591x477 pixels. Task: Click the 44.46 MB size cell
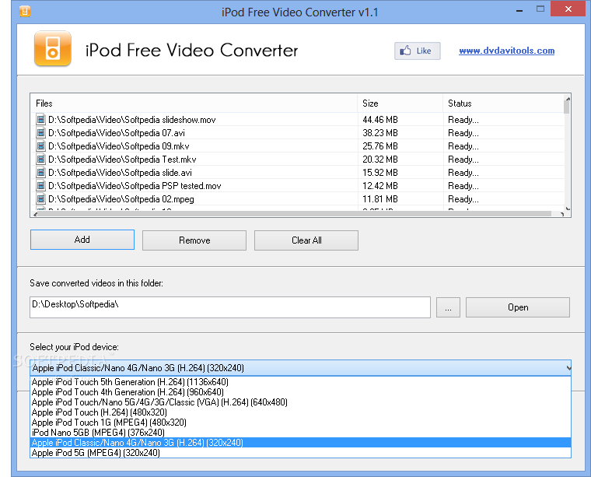pyautogui.click(x=380, y=120)
